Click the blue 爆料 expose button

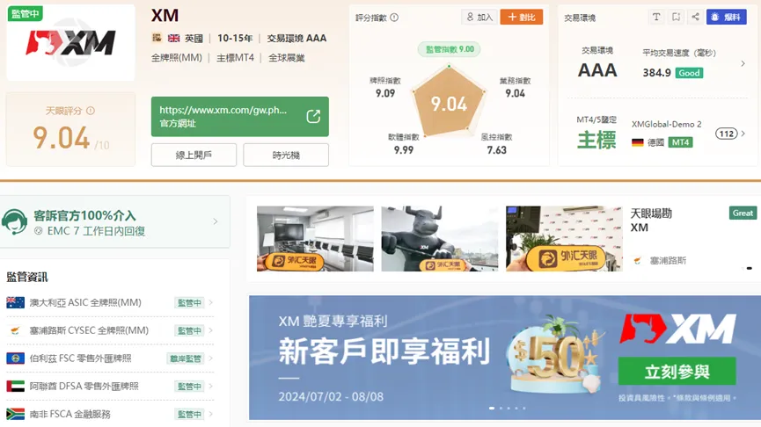point(726,17)
